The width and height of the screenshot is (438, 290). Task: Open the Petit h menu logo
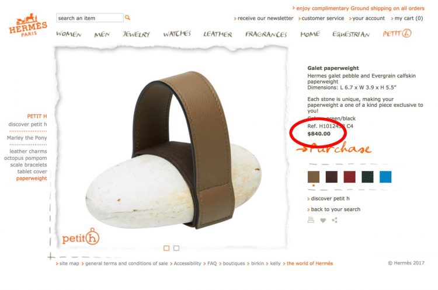click(397, 33)
